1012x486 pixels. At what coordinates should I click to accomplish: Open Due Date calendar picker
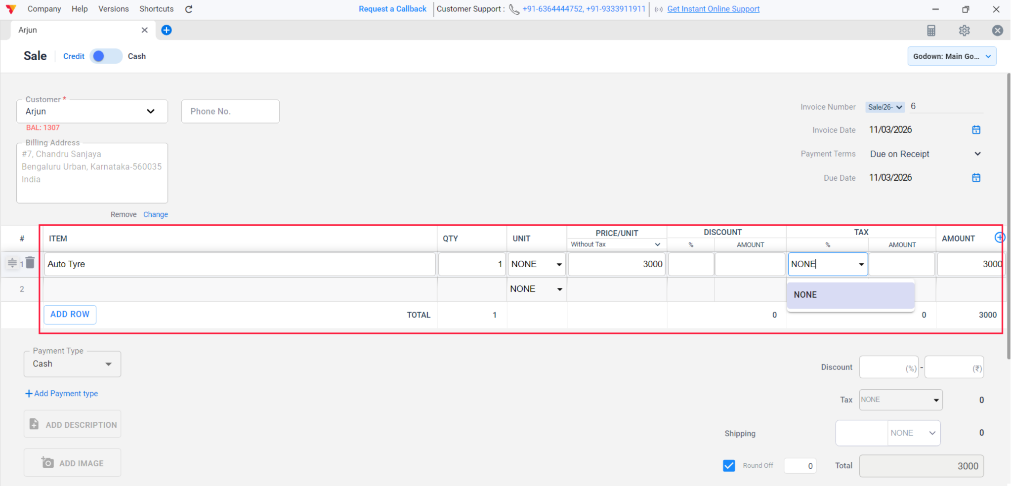click(x=976, y=178)
